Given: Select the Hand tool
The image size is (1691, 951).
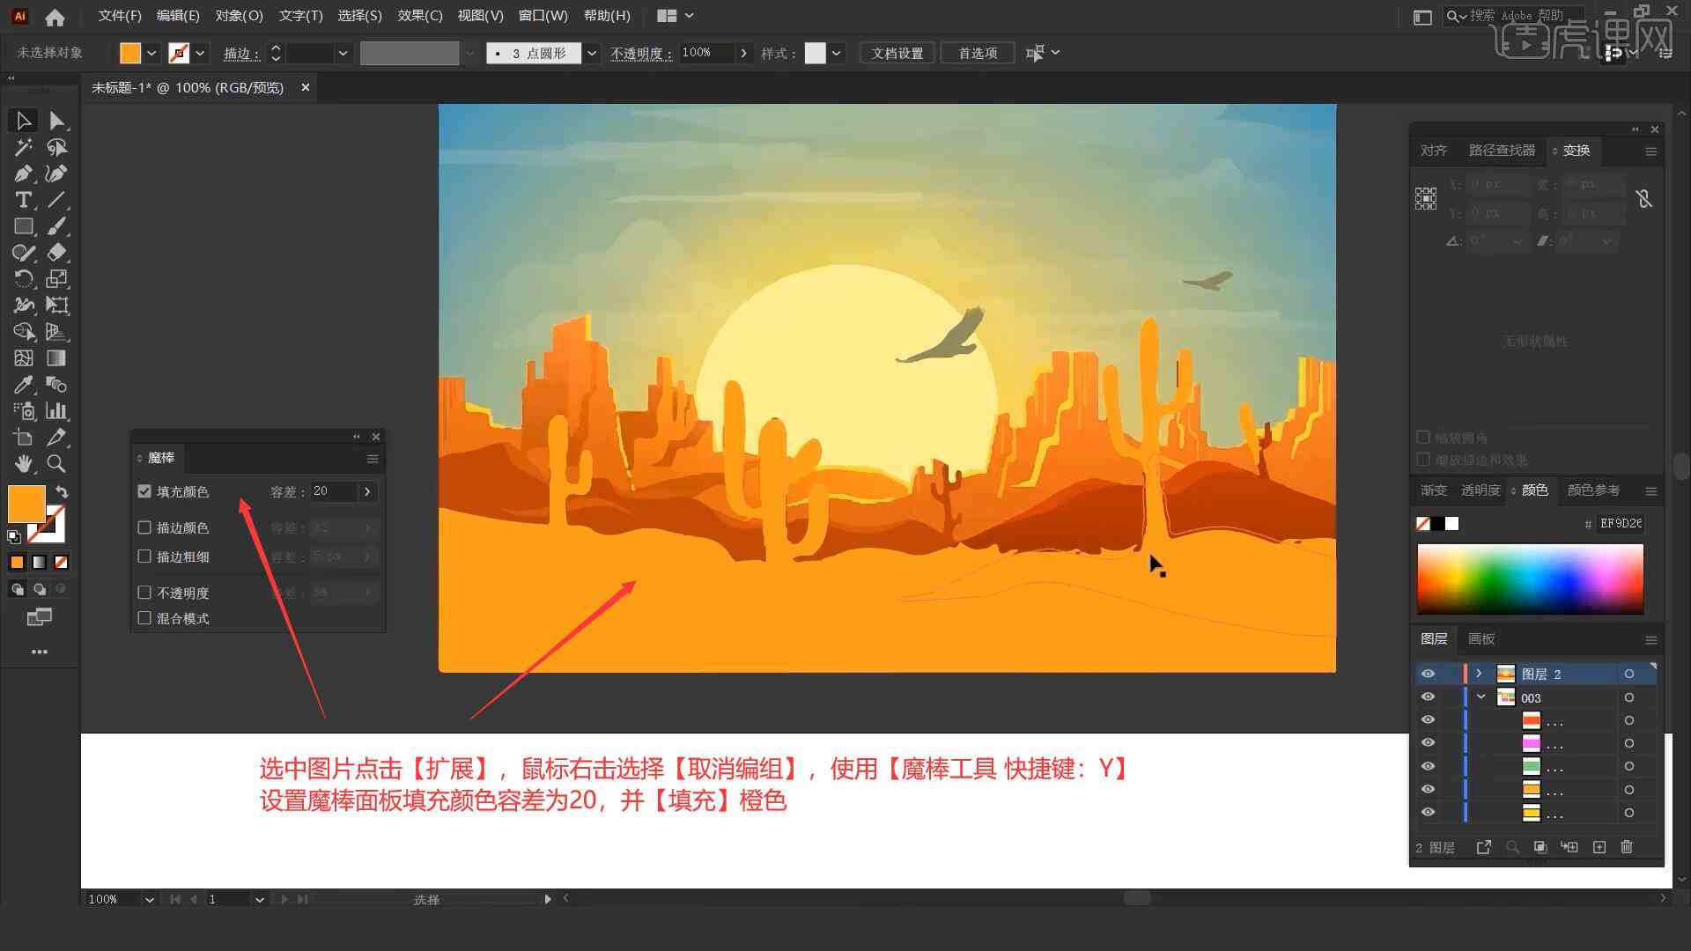Looking at the screenshot, I should (22, 464).
